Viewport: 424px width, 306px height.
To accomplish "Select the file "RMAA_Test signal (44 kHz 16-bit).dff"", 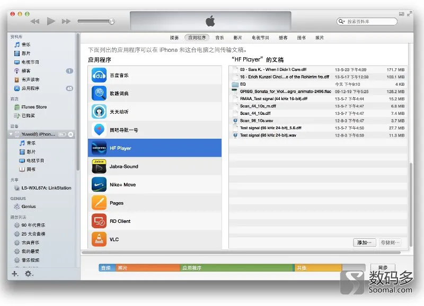I will tap(318, 99).
